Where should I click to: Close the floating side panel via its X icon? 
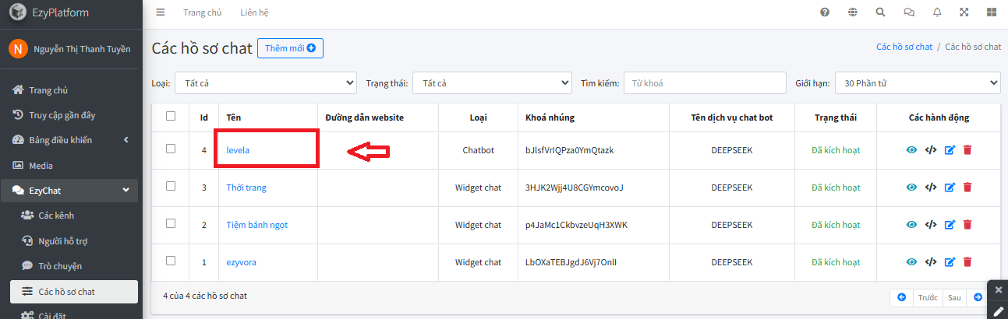[x=999, y=289]
